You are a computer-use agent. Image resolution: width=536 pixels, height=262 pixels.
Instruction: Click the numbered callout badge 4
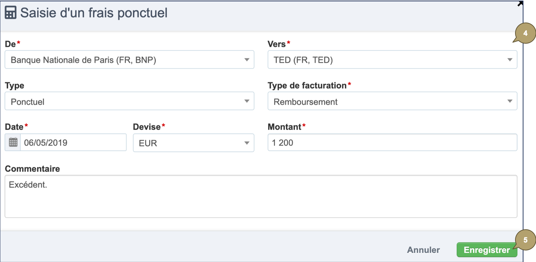[x=525, y=34]
